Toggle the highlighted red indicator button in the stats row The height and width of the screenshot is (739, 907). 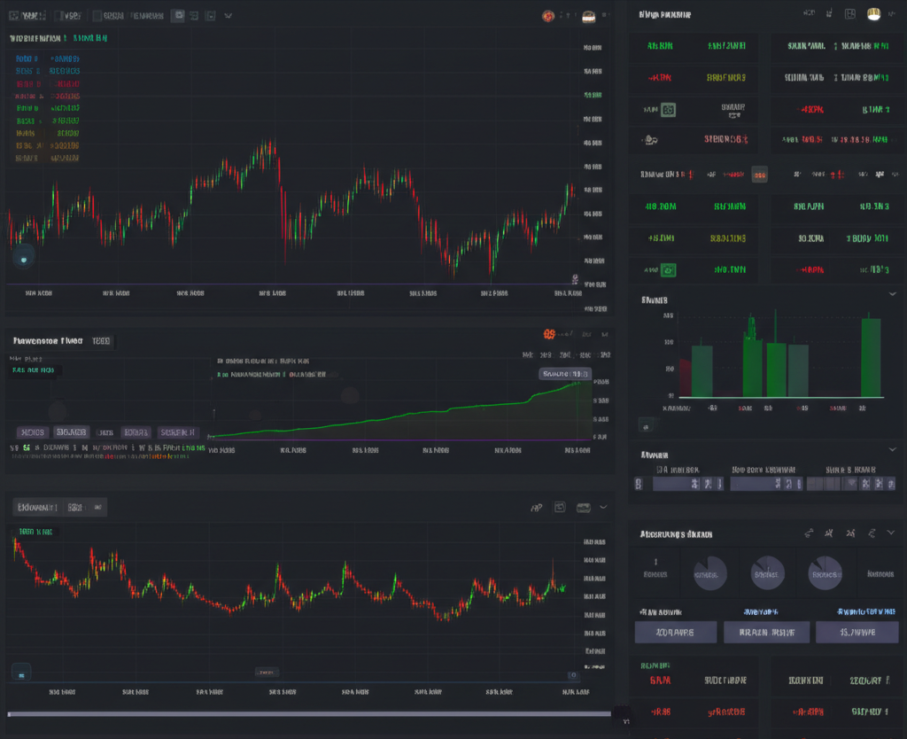pos(760,175)
